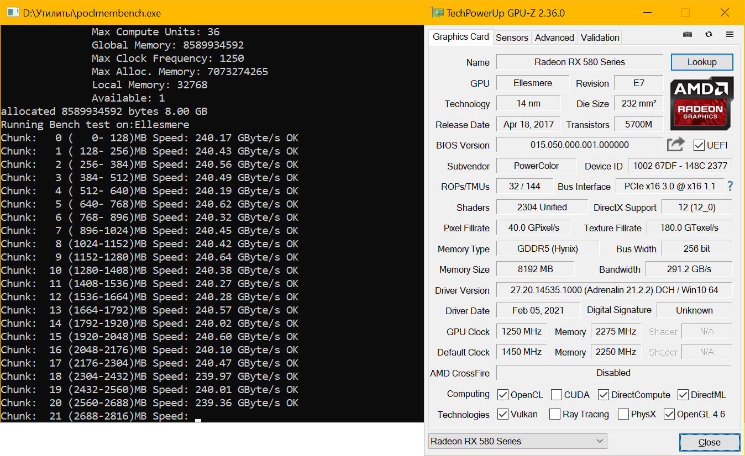Click the GPU field showing Ellesmere

532,83
